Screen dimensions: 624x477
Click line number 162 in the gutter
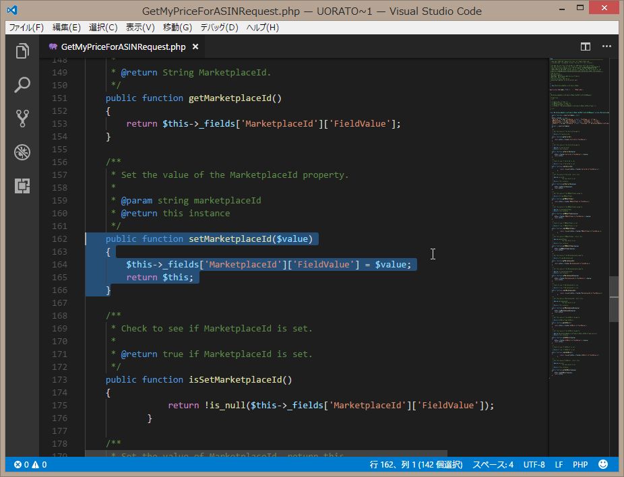pos(59,238)
